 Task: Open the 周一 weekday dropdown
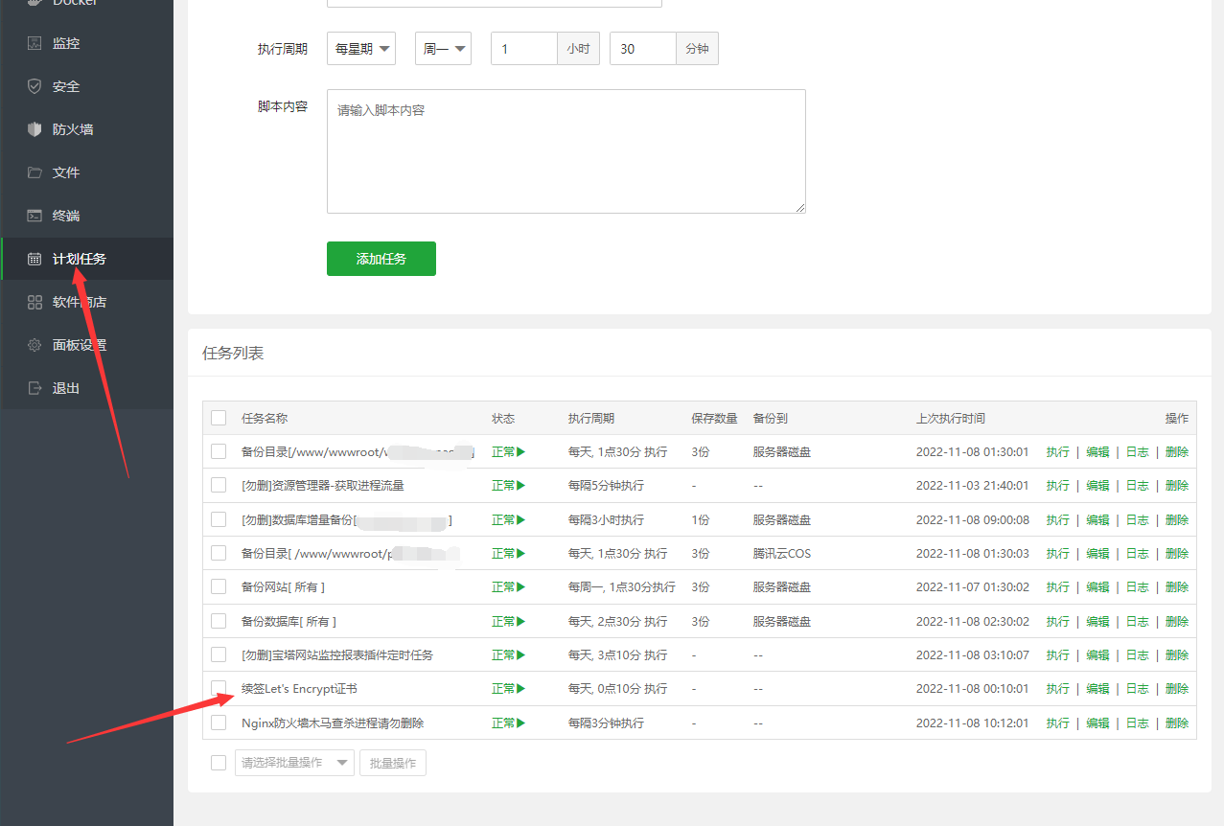[443, 49]
